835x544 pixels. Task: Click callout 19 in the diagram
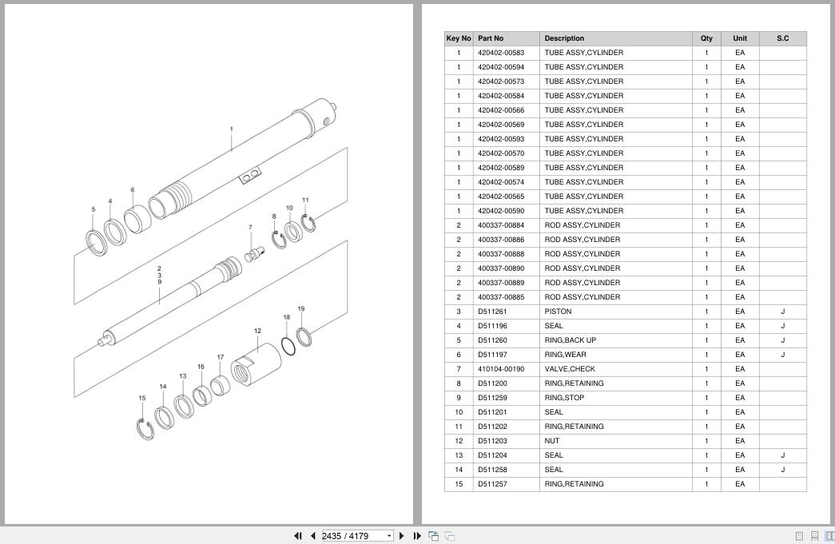(x=301, y=308)
